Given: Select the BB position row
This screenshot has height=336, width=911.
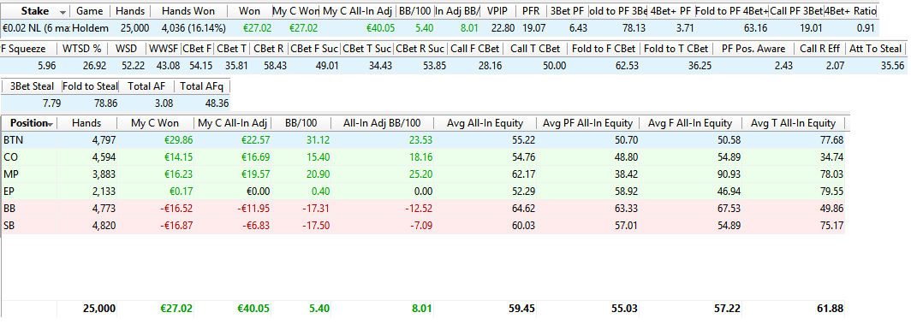Looking at the screenshot, I should pyautogui.click(x=423, y=208).
